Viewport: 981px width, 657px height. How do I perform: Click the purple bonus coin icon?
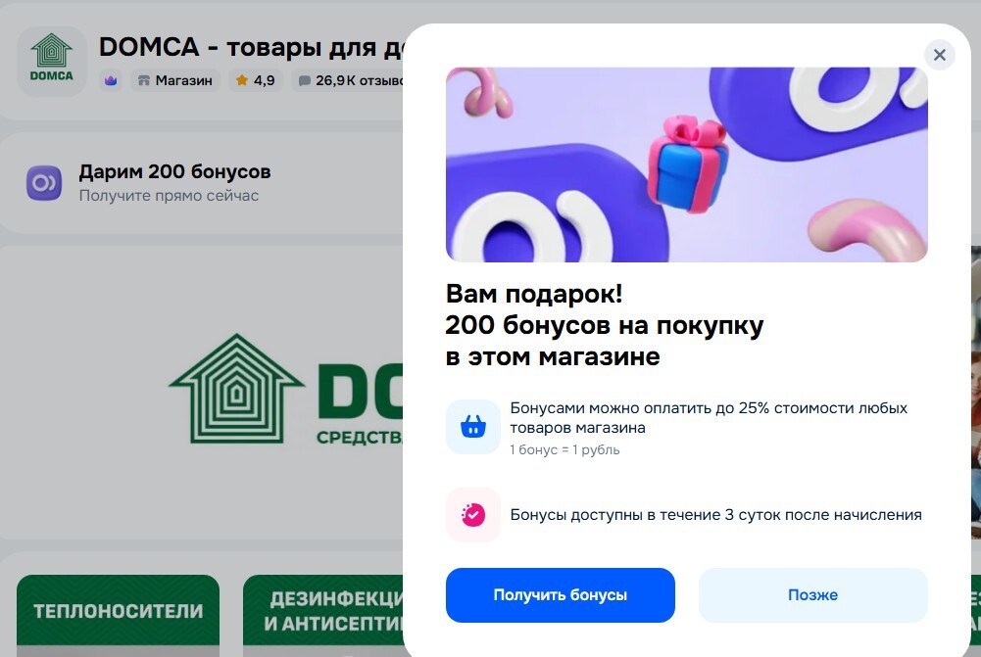pyautogui.click(x=44, y=183)
